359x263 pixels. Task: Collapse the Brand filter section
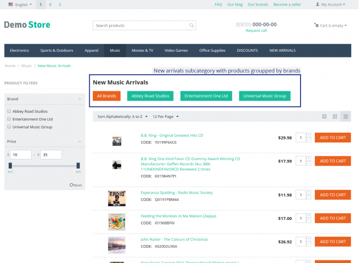click(x=79, y=99)
